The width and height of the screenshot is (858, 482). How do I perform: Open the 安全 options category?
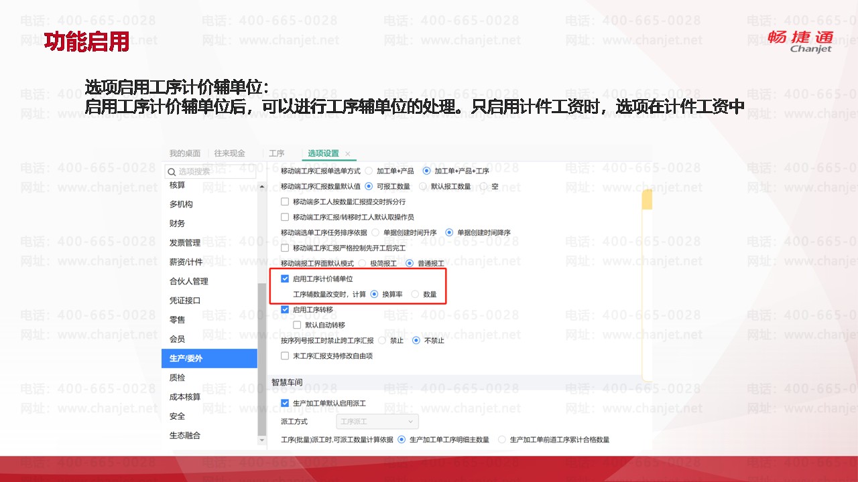177,416
